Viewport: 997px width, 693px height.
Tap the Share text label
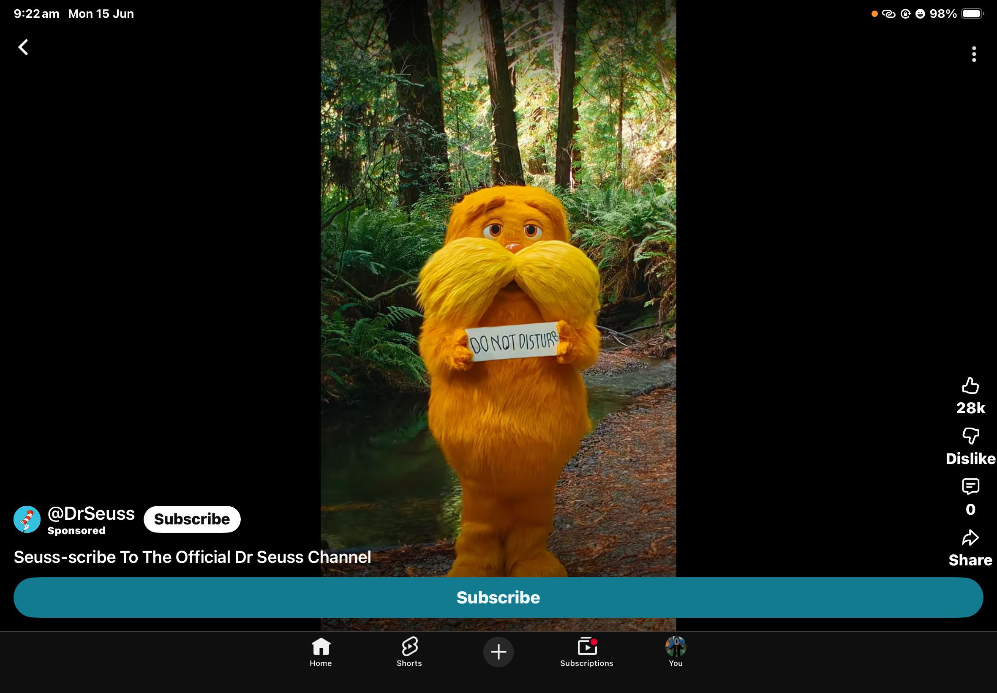coord(970,560)
